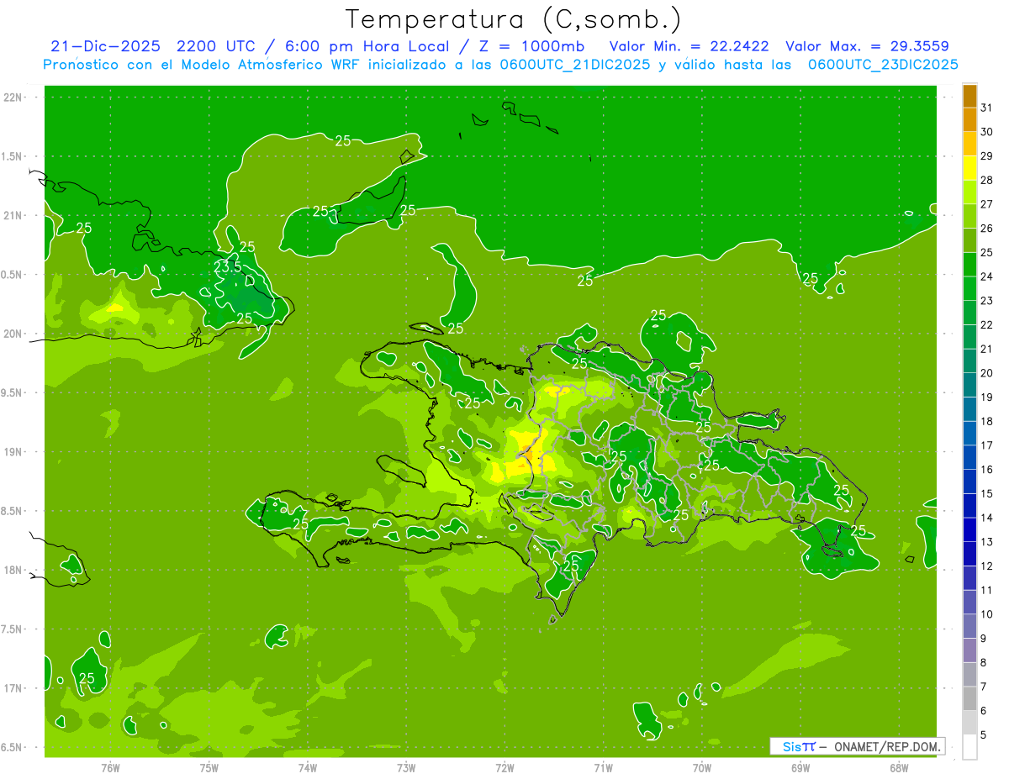Select the gray swatch between 6 and 7
This screenshot has width=1009, height=779.
pos(969,698)
